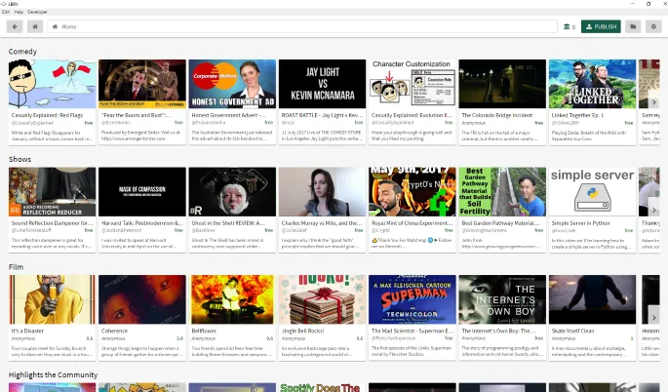Click title "ROAST BATTLE - Jay Light v Kev..."

pos(322,115)
